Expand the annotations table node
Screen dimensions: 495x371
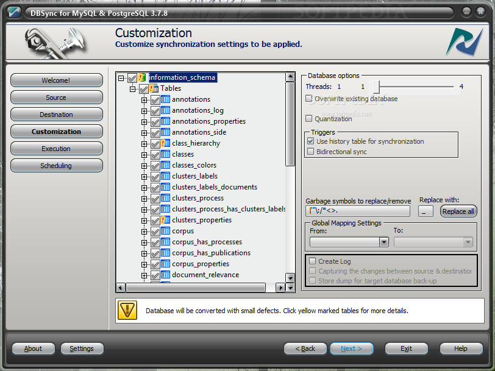click(144, 100)
